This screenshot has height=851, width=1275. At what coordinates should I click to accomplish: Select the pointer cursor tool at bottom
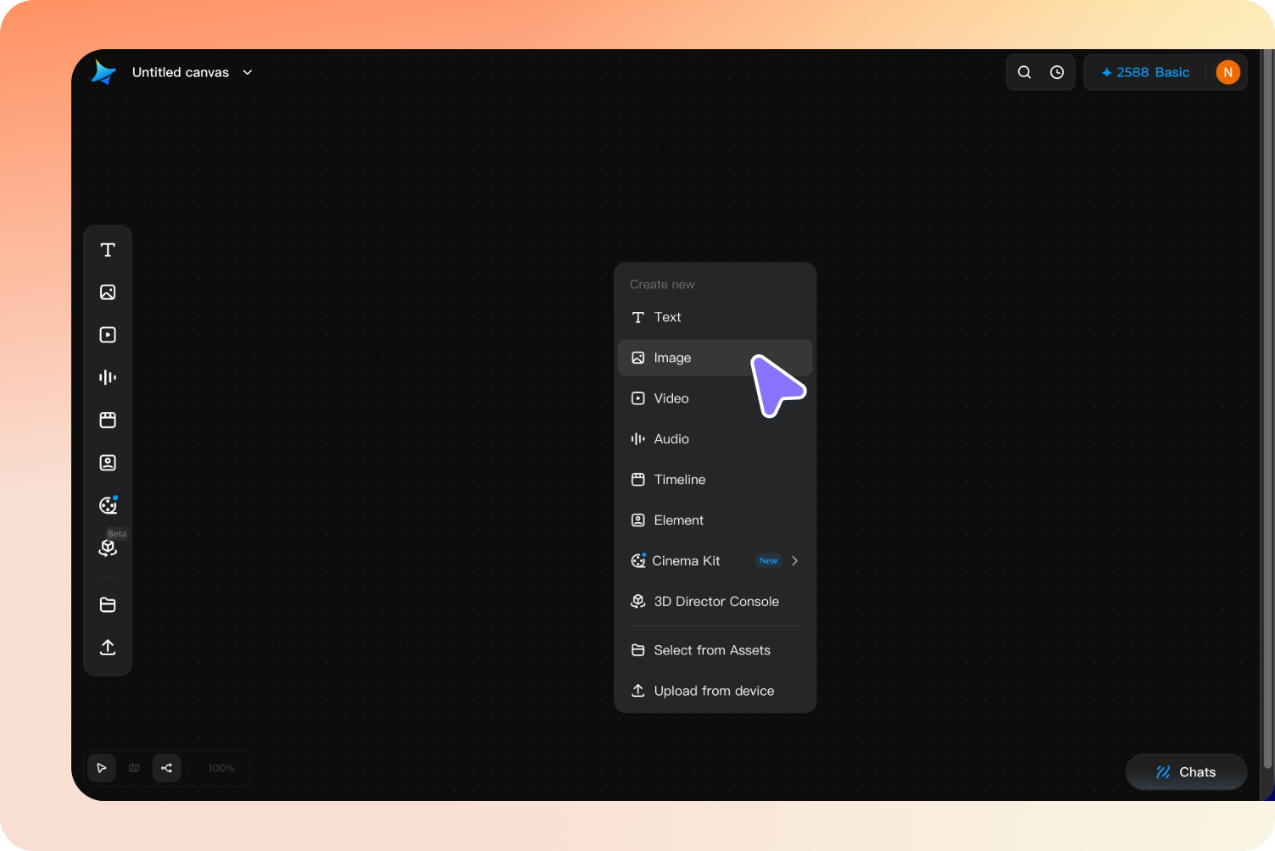tap(102, 768)
